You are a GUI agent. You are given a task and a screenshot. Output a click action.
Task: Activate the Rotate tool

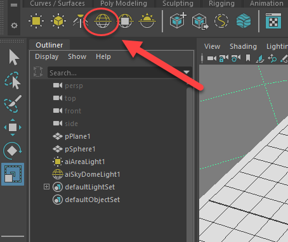13,151
